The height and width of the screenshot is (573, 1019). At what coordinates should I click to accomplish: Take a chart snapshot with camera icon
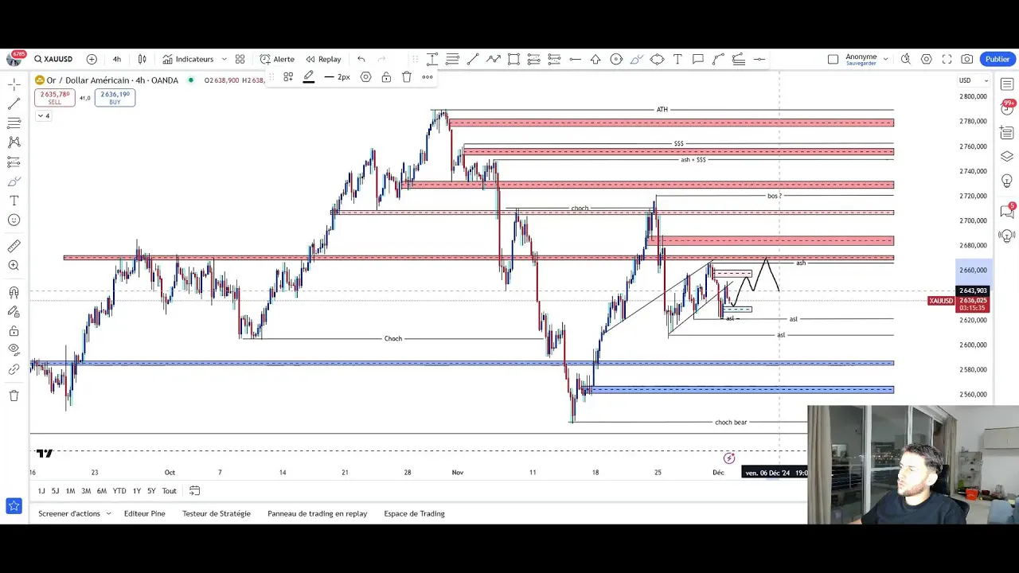pos(966,59)
